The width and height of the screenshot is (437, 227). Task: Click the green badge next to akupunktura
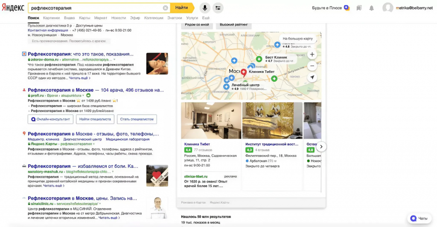tap(88, 95)
